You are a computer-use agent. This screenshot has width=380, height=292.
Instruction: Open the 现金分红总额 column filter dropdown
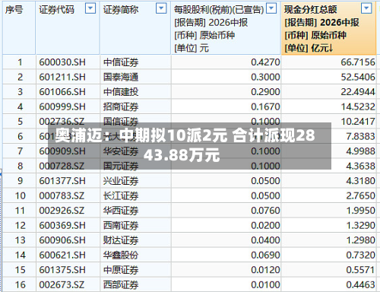(366, 8)
